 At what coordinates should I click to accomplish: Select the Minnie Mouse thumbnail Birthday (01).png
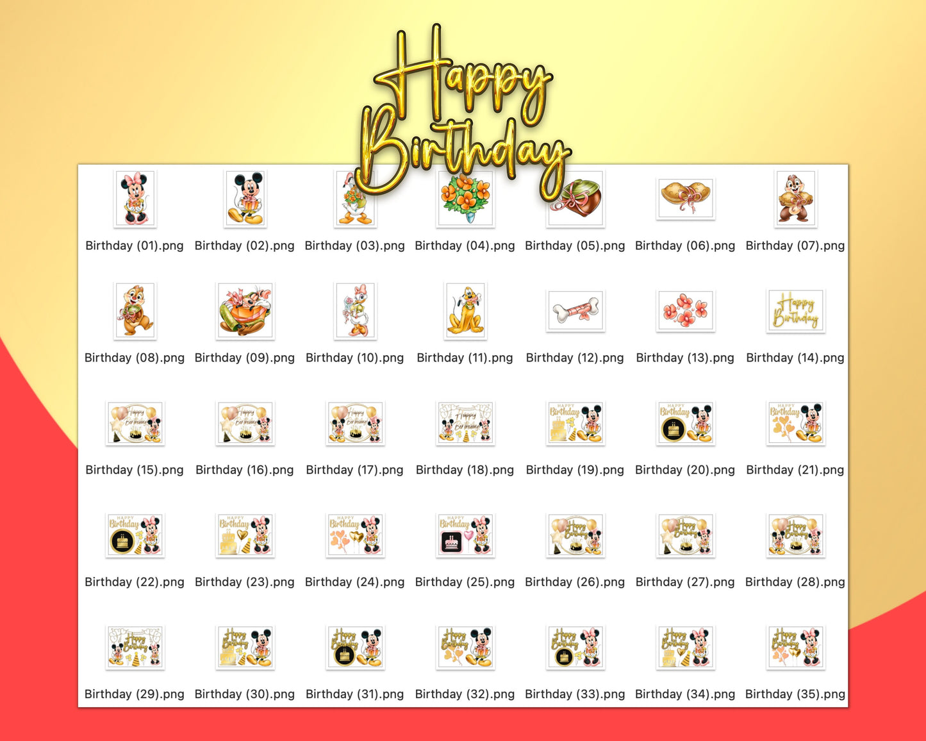(x=135, y=199)
